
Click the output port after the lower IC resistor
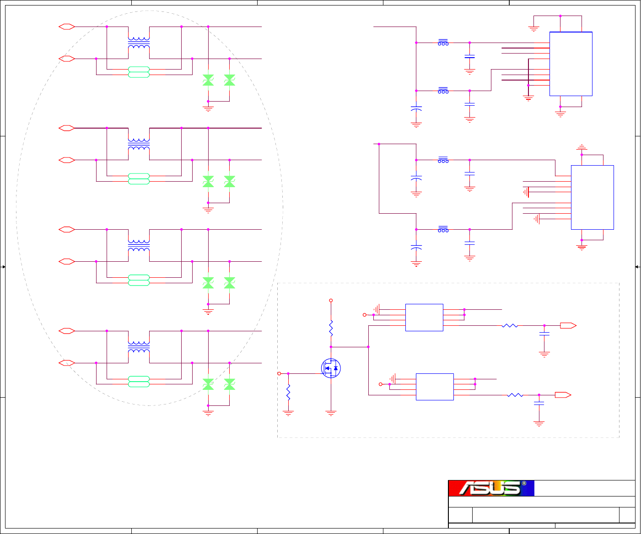(x=563, y=395)
